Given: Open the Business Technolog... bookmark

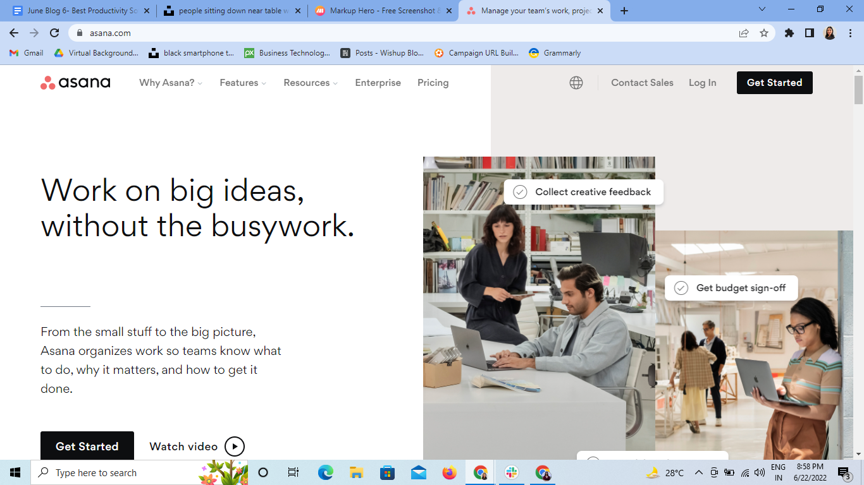Looking at the screenshot, I should click(287, 53).
